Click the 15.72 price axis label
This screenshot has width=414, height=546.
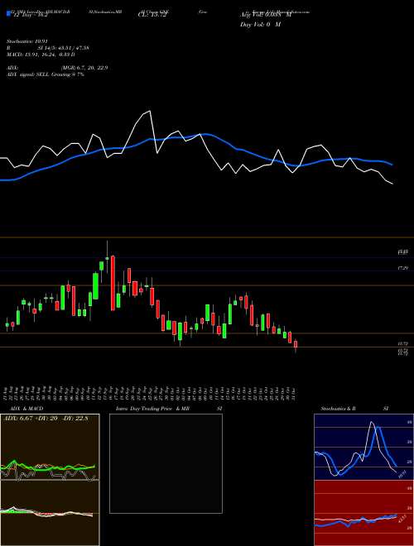pyautogui.click(x=403, y=343)
